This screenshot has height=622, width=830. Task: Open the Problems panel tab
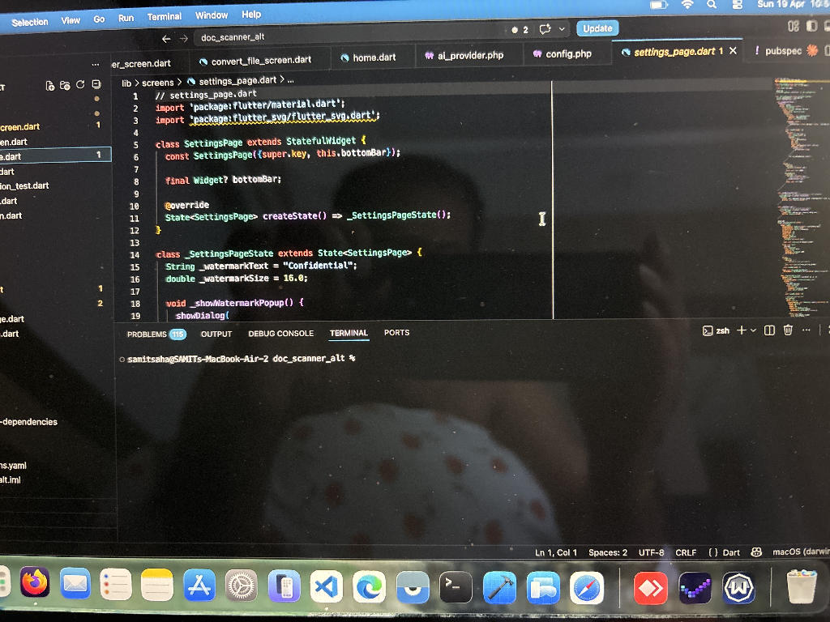(147, 334)
